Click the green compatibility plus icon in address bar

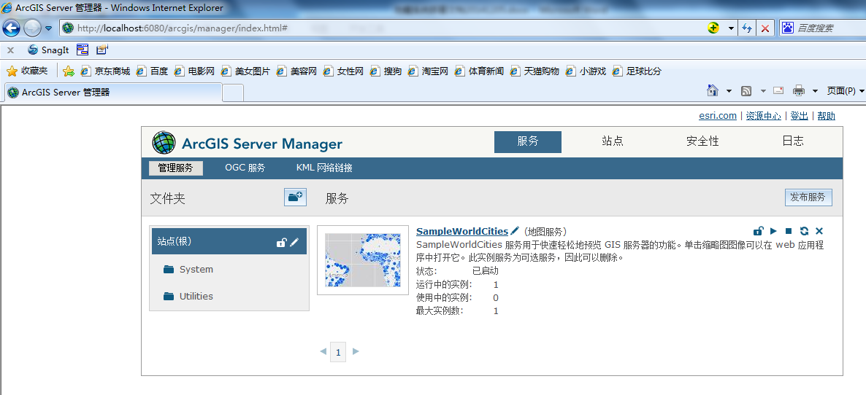713,28
